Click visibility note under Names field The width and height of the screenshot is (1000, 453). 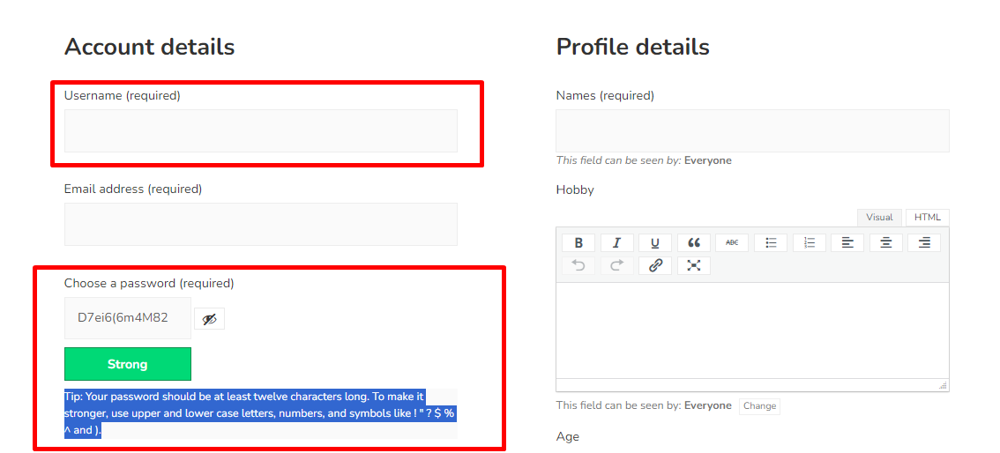point(644,160)
